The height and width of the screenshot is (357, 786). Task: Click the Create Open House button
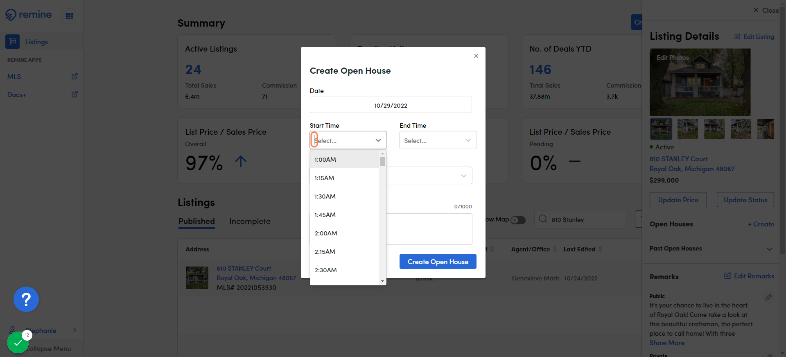point(438,262)
